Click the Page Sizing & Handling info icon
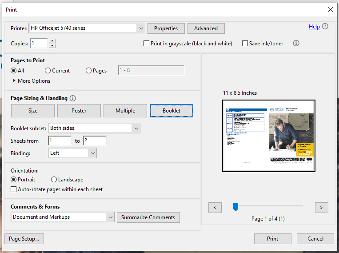Viewport: 339px width, 253px height. coord(73,98)
